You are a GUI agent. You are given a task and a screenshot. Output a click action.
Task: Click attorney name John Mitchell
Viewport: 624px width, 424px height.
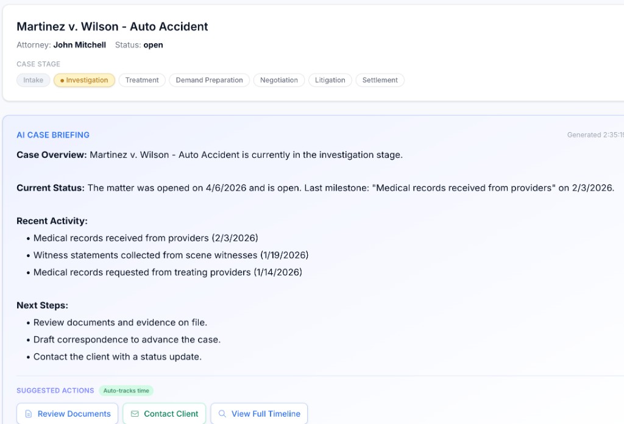[x=79, y=45]
